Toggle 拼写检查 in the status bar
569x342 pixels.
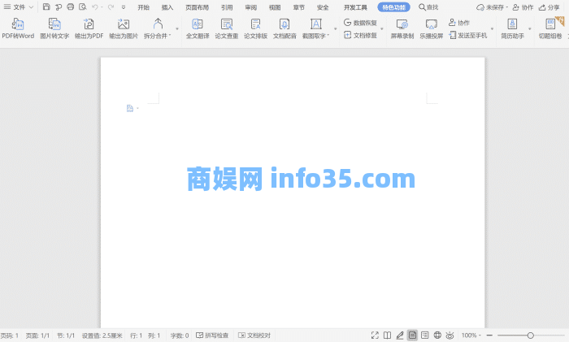212,335
